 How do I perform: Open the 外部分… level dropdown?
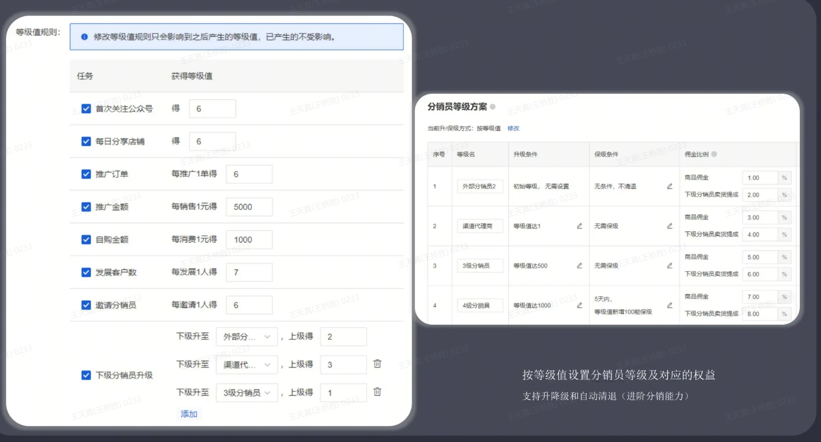(x=247, y=337)
